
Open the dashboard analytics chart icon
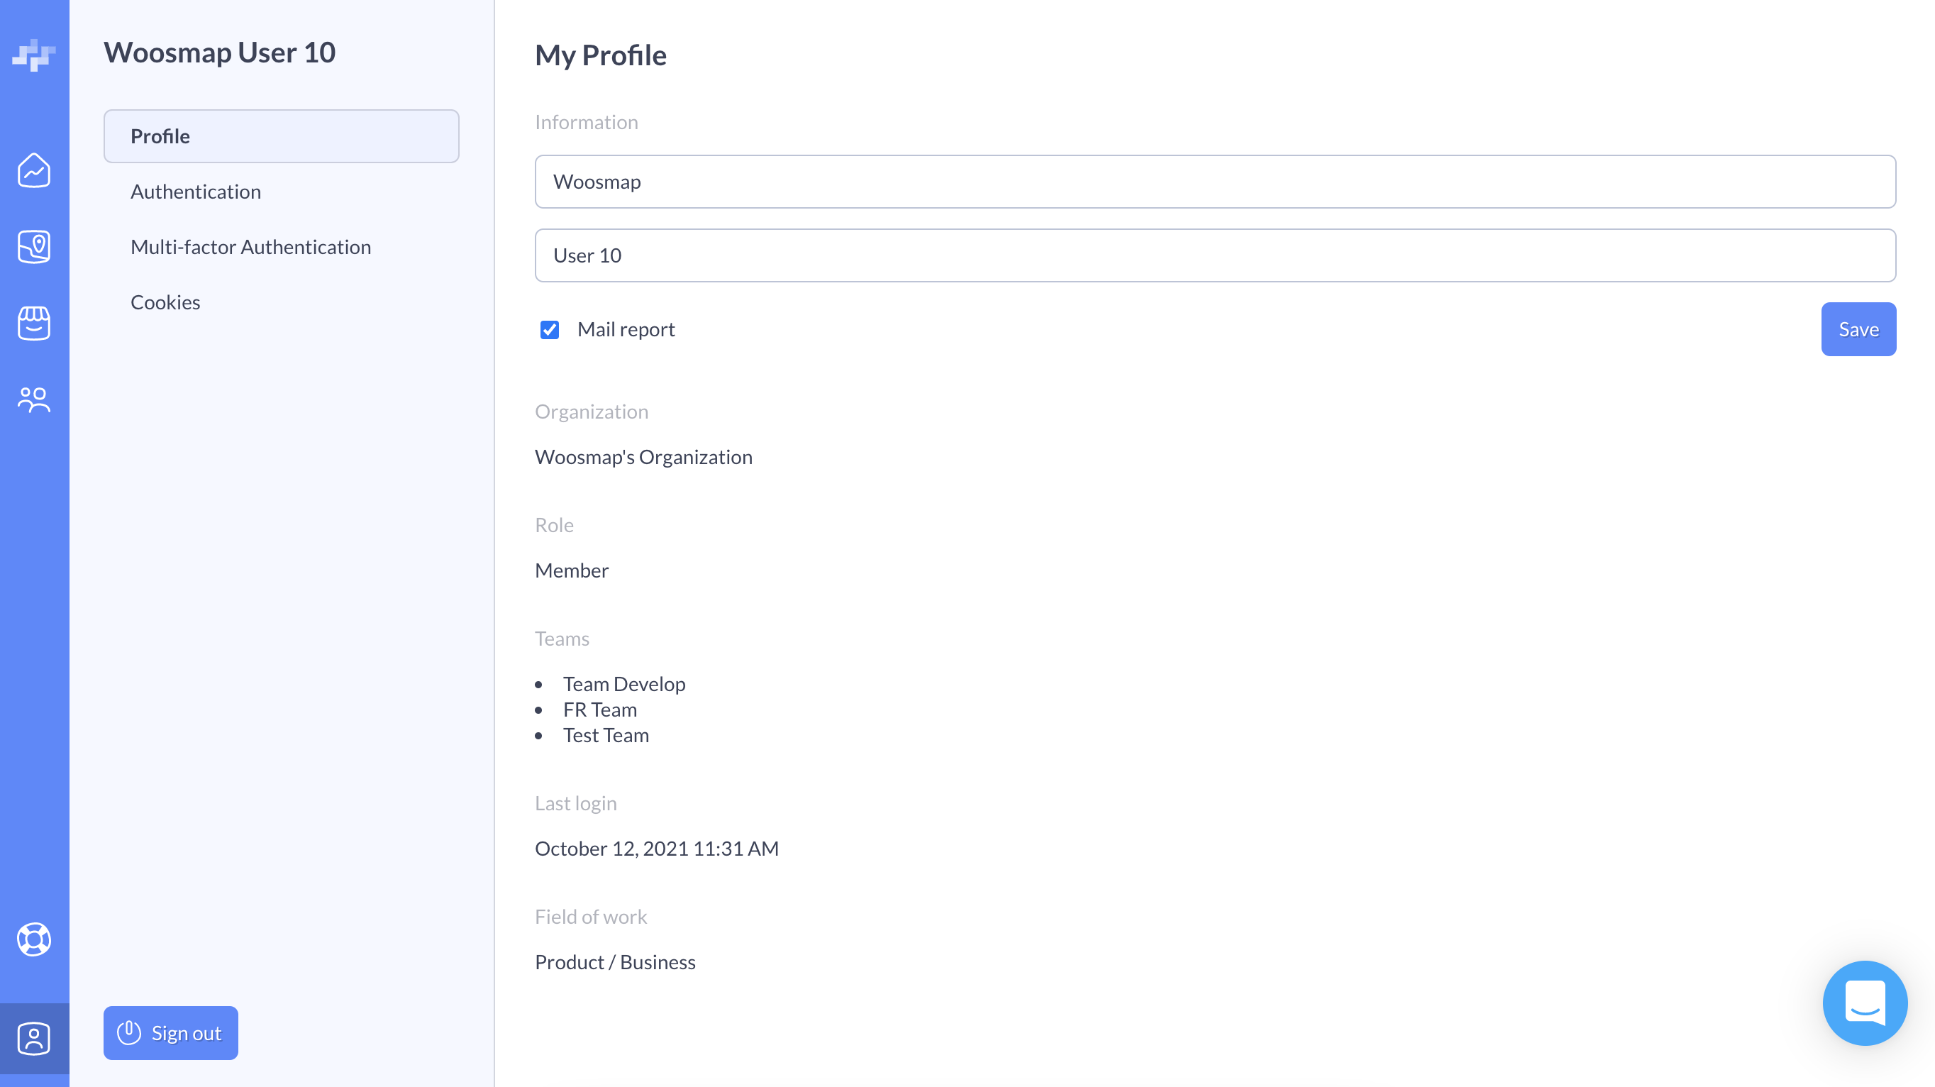point(34,170)
